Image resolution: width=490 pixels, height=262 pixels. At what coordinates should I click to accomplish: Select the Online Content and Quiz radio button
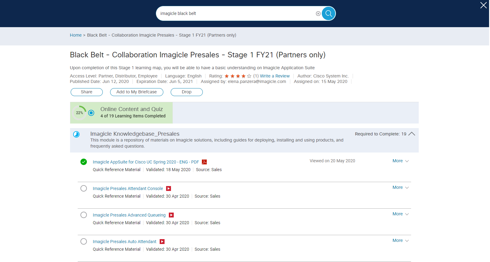pos(91,113)
